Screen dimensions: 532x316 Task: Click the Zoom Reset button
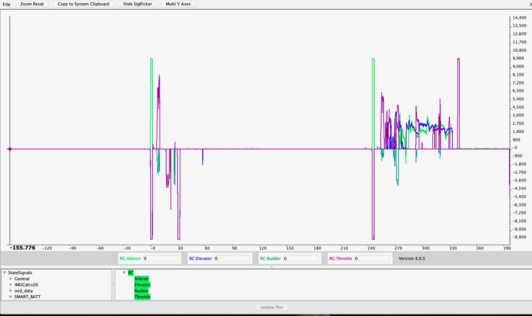pyautogui.click(x=32, y=4)
